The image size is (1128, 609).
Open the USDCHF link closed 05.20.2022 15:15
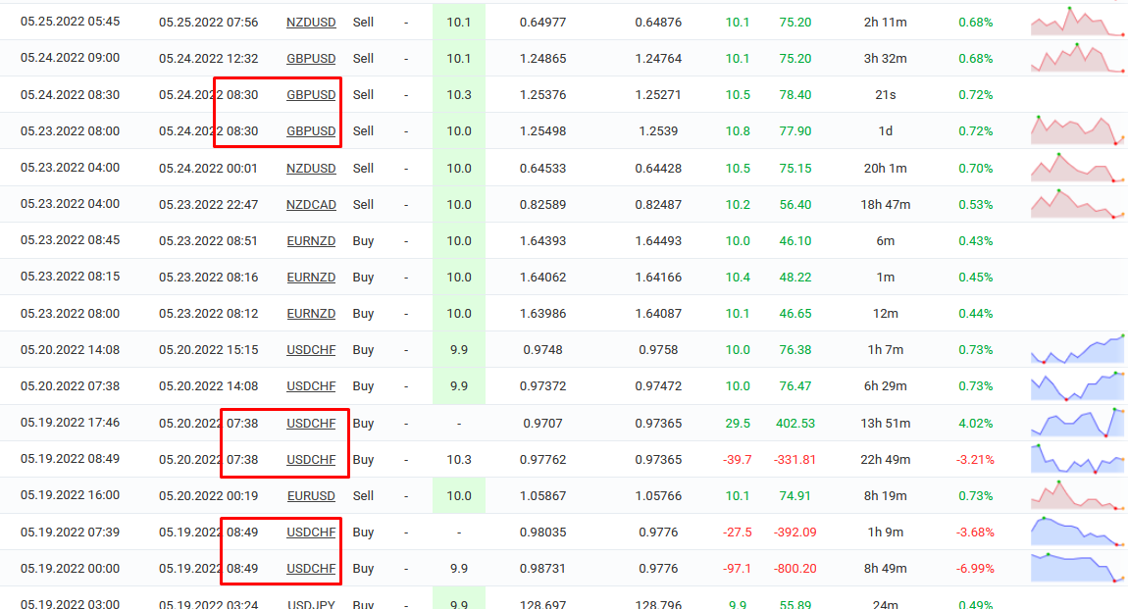point(311,350)
